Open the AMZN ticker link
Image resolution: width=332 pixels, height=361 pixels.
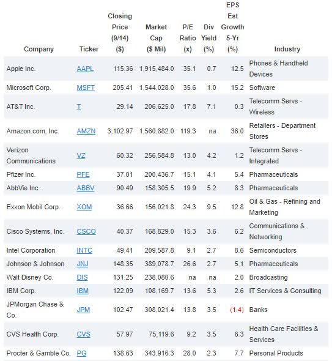[x=86, y=131]
